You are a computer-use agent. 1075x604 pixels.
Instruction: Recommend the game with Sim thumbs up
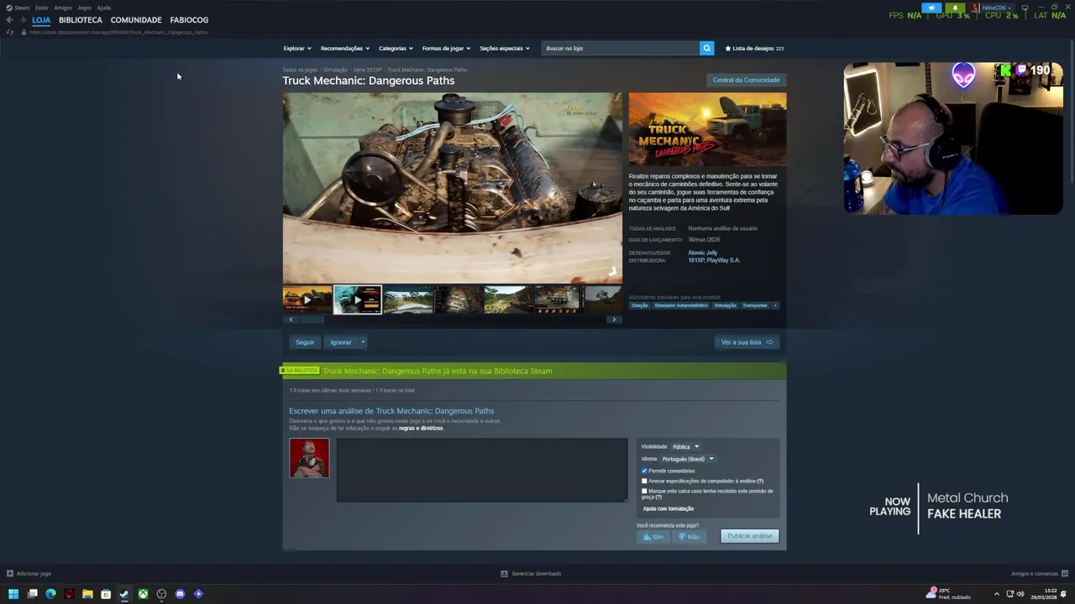click(653, 537)
